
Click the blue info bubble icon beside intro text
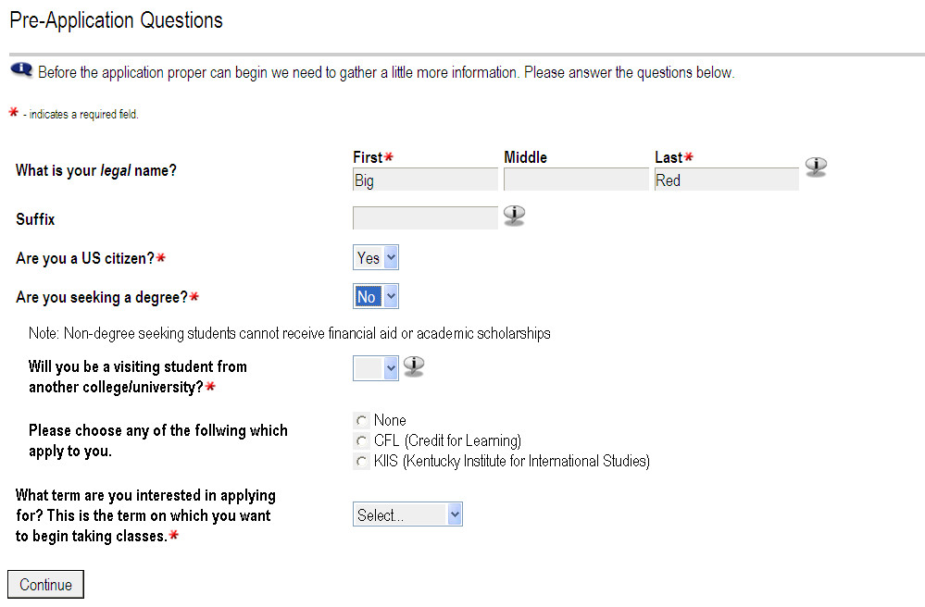pos(21,71)
